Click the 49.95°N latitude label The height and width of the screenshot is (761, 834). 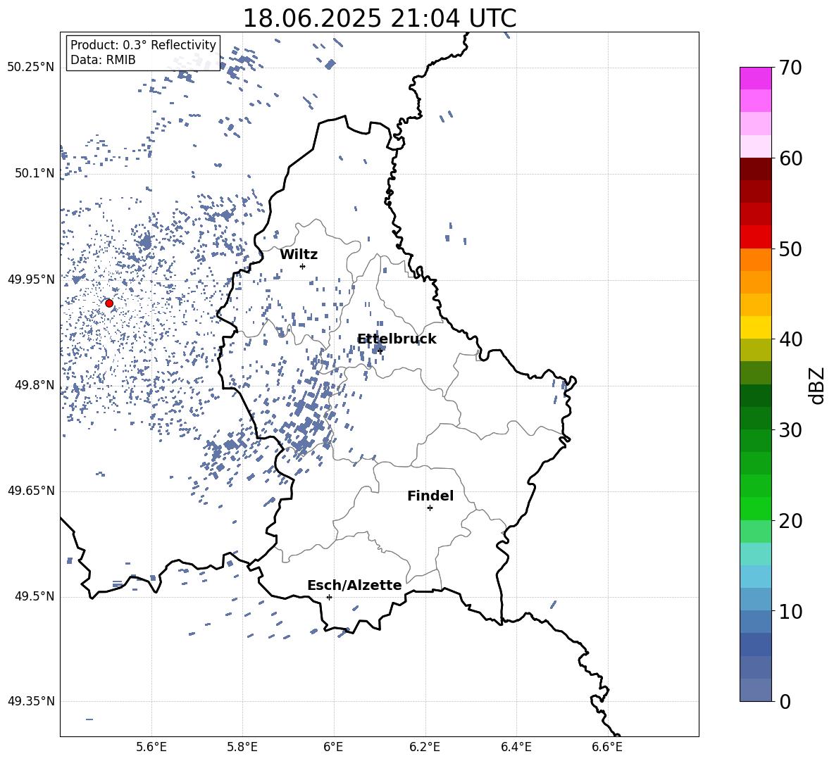coord(31,279)
